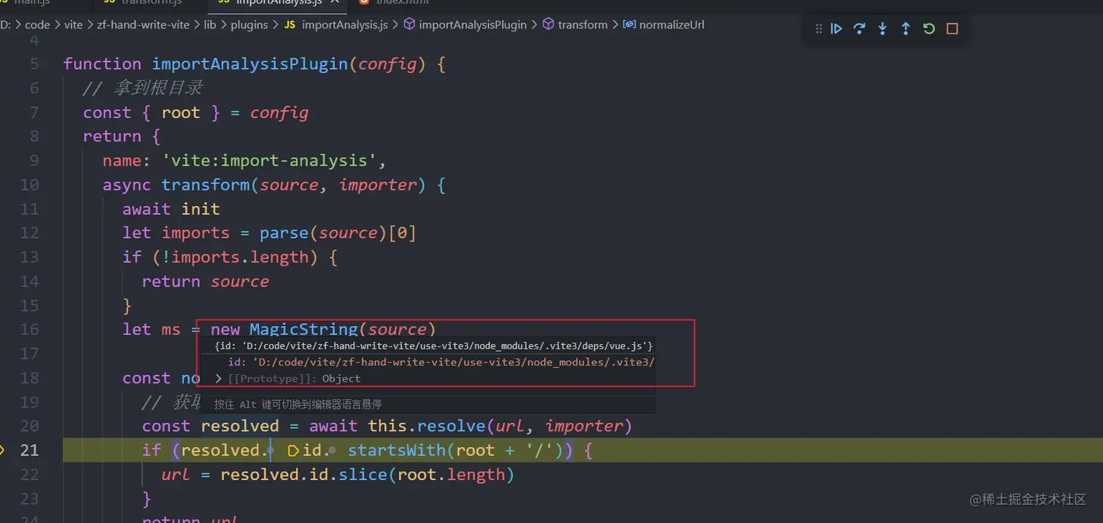Screen dimensions: 1103x523
Task: Open the vite folder breadcrumb
Action: pyautogui.click(x=74, y=25)
